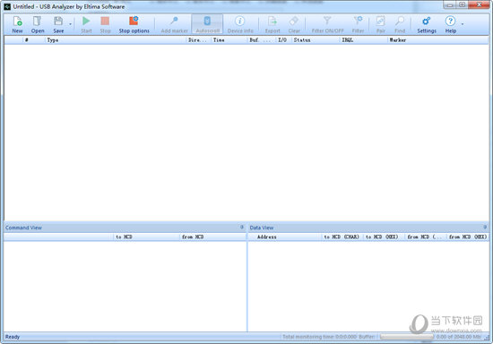Click Total monitoring time in status bar
Viewport: 493px width, 344px height.
(x=319, y=337)
